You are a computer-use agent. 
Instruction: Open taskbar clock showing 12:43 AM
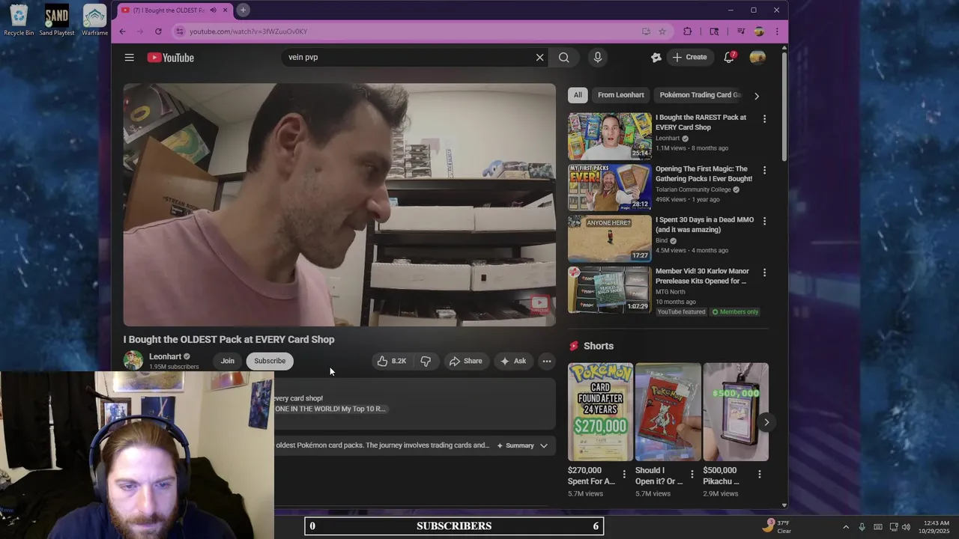[x=934, y=526]
